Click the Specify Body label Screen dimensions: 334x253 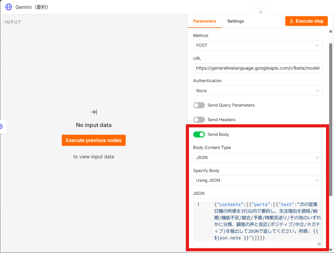coord(206,171)
